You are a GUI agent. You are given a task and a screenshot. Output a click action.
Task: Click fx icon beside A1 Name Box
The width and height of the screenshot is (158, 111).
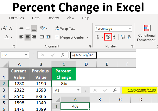pos(115,90)
